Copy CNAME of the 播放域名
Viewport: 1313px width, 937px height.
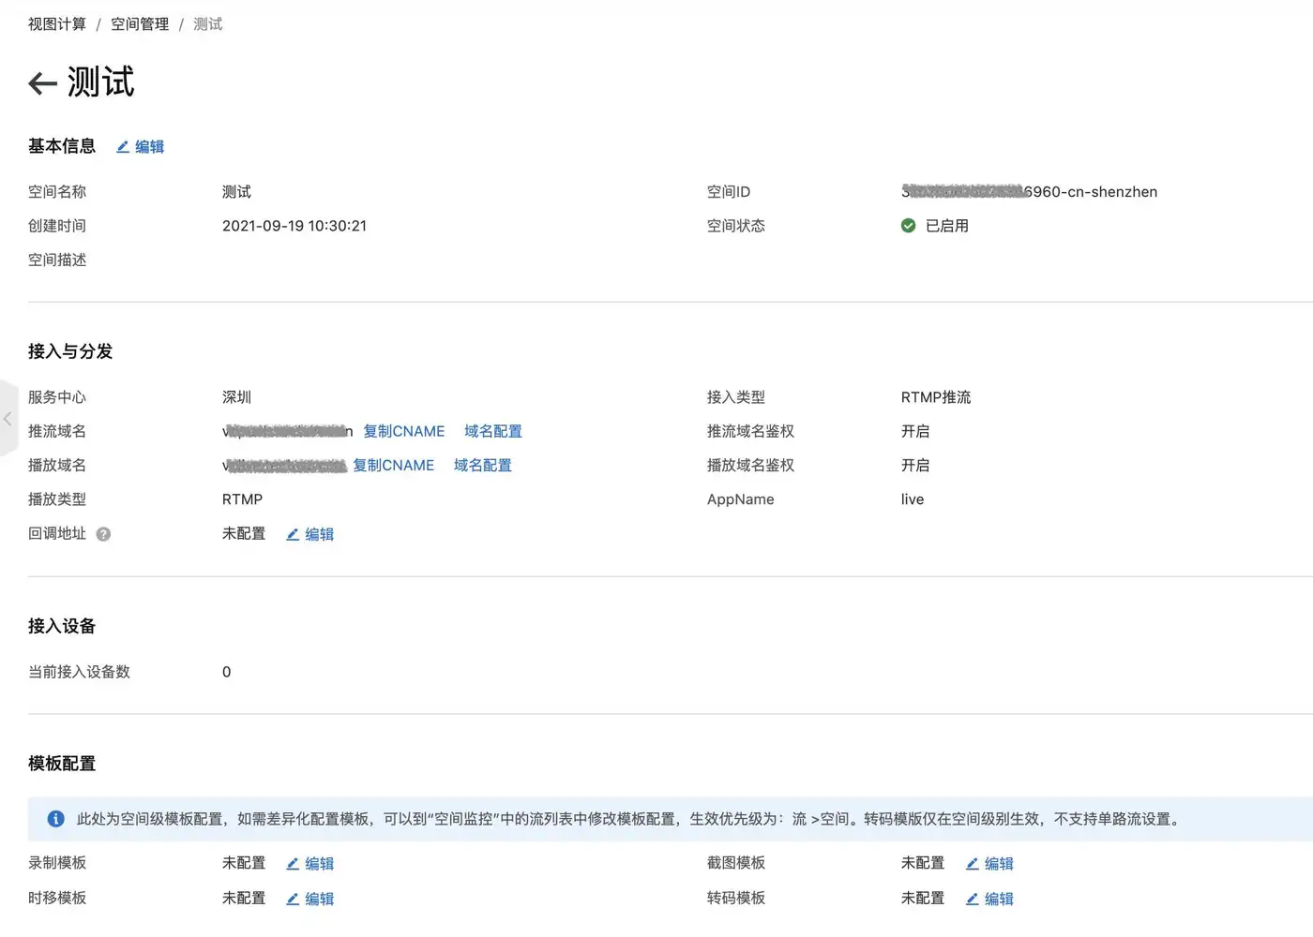(394, 465)
